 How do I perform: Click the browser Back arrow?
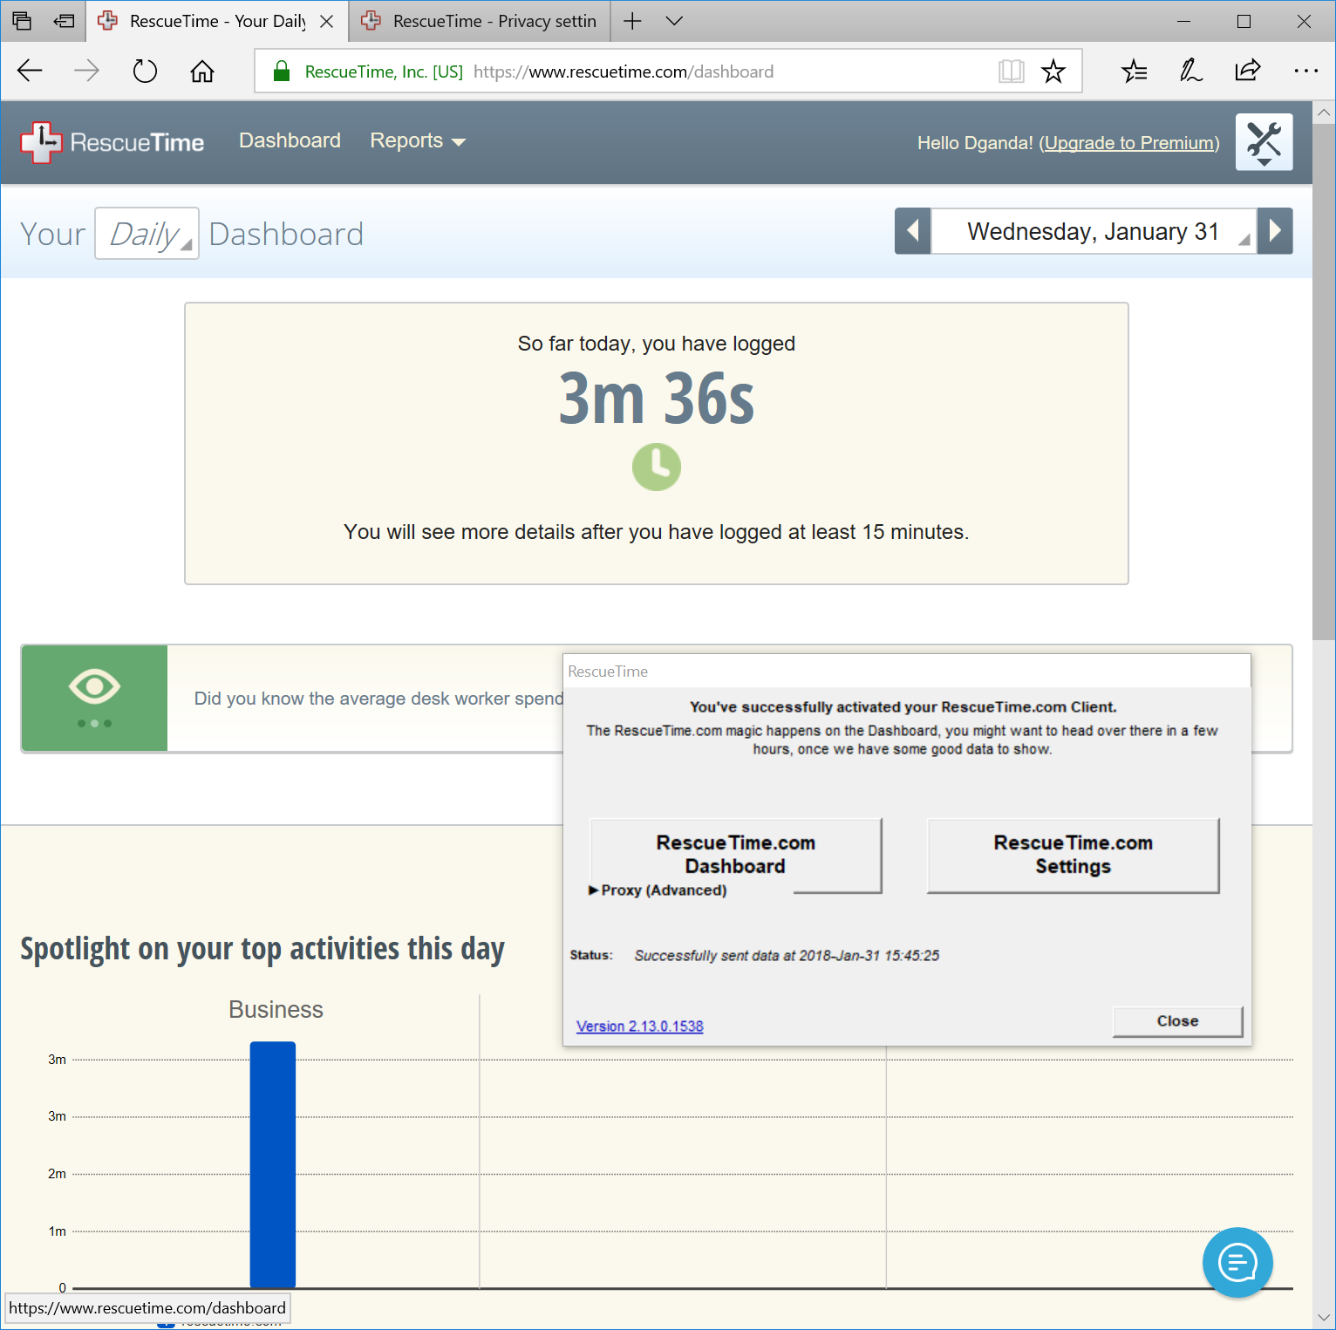30,71
